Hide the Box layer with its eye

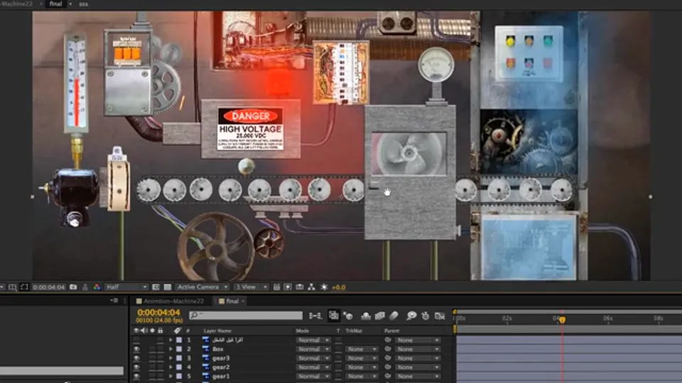(136, 349)
